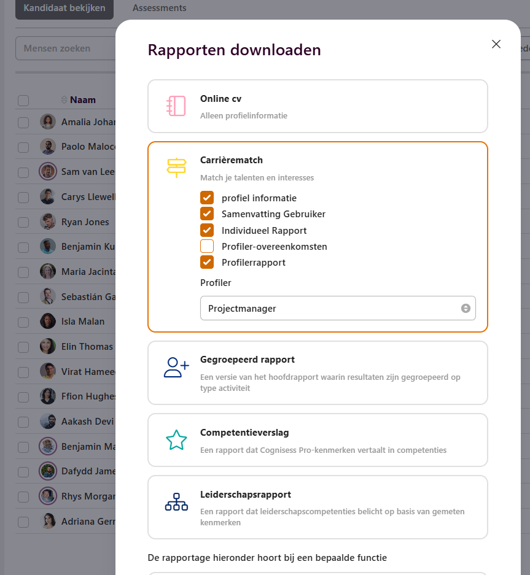
Task: Close the Rapporten downloaden dialog
Action: point(496,44)
